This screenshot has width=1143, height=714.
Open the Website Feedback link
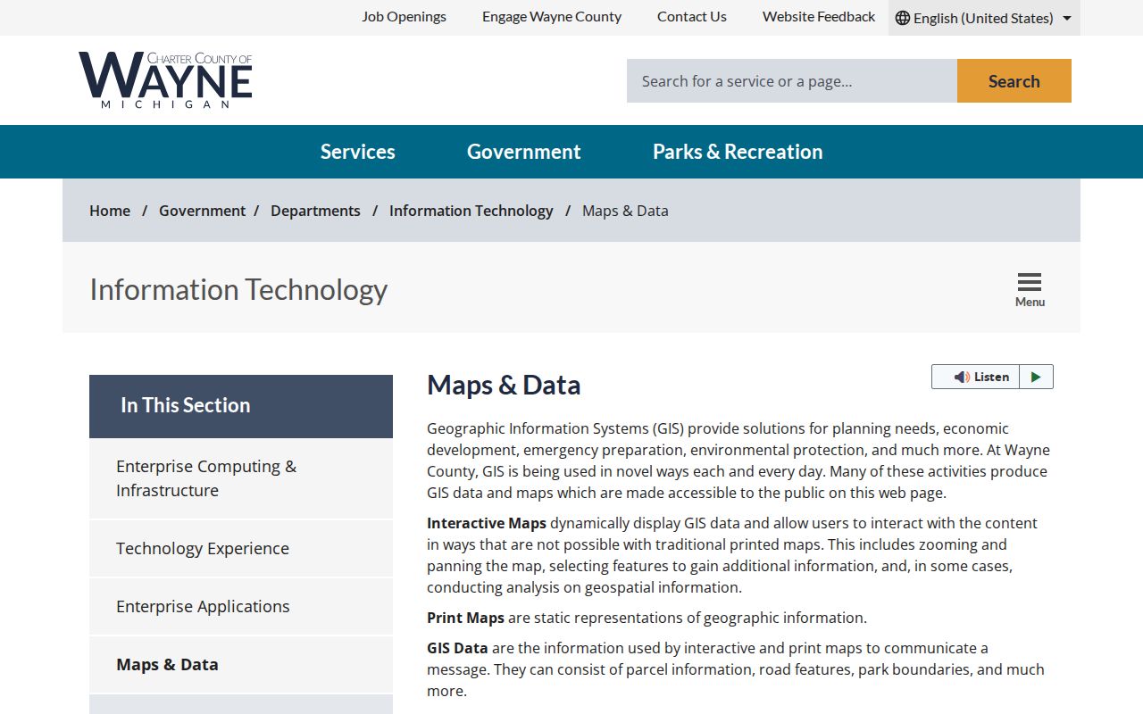tap(819, 17)
